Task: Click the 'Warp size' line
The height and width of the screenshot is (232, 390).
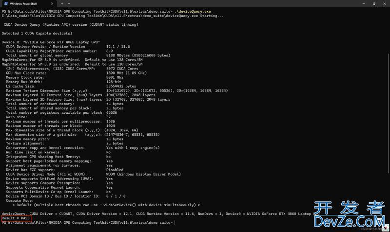Action: pyautogui.click(x=58, y=117)
